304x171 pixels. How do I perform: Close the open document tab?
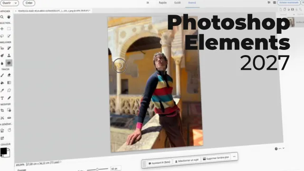[16, 11]
